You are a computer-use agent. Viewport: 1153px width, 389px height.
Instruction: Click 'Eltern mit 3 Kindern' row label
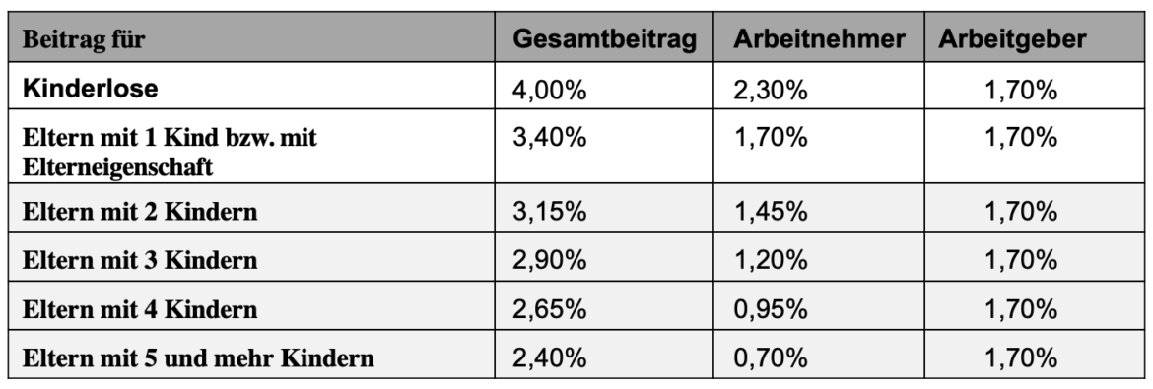140,260
